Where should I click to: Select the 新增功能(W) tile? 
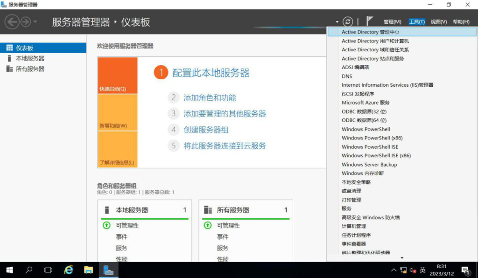click(x=118, y=113)
